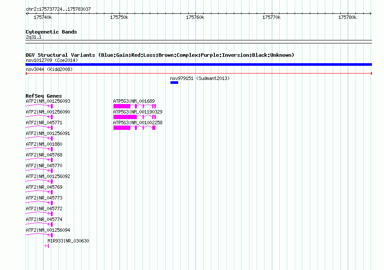Select the ATF2|NR_045773 label text

click(x=44, y=198)
